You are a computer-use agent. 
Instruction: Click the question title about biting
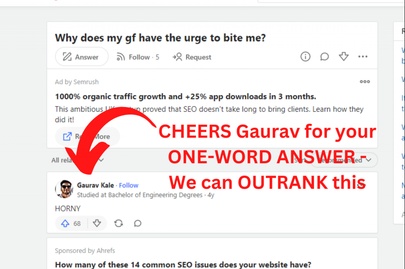(x=160, y=38)
